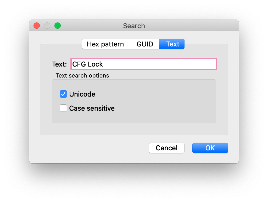Click the green zoom window button
268x202 pixels.
[58, 26]
